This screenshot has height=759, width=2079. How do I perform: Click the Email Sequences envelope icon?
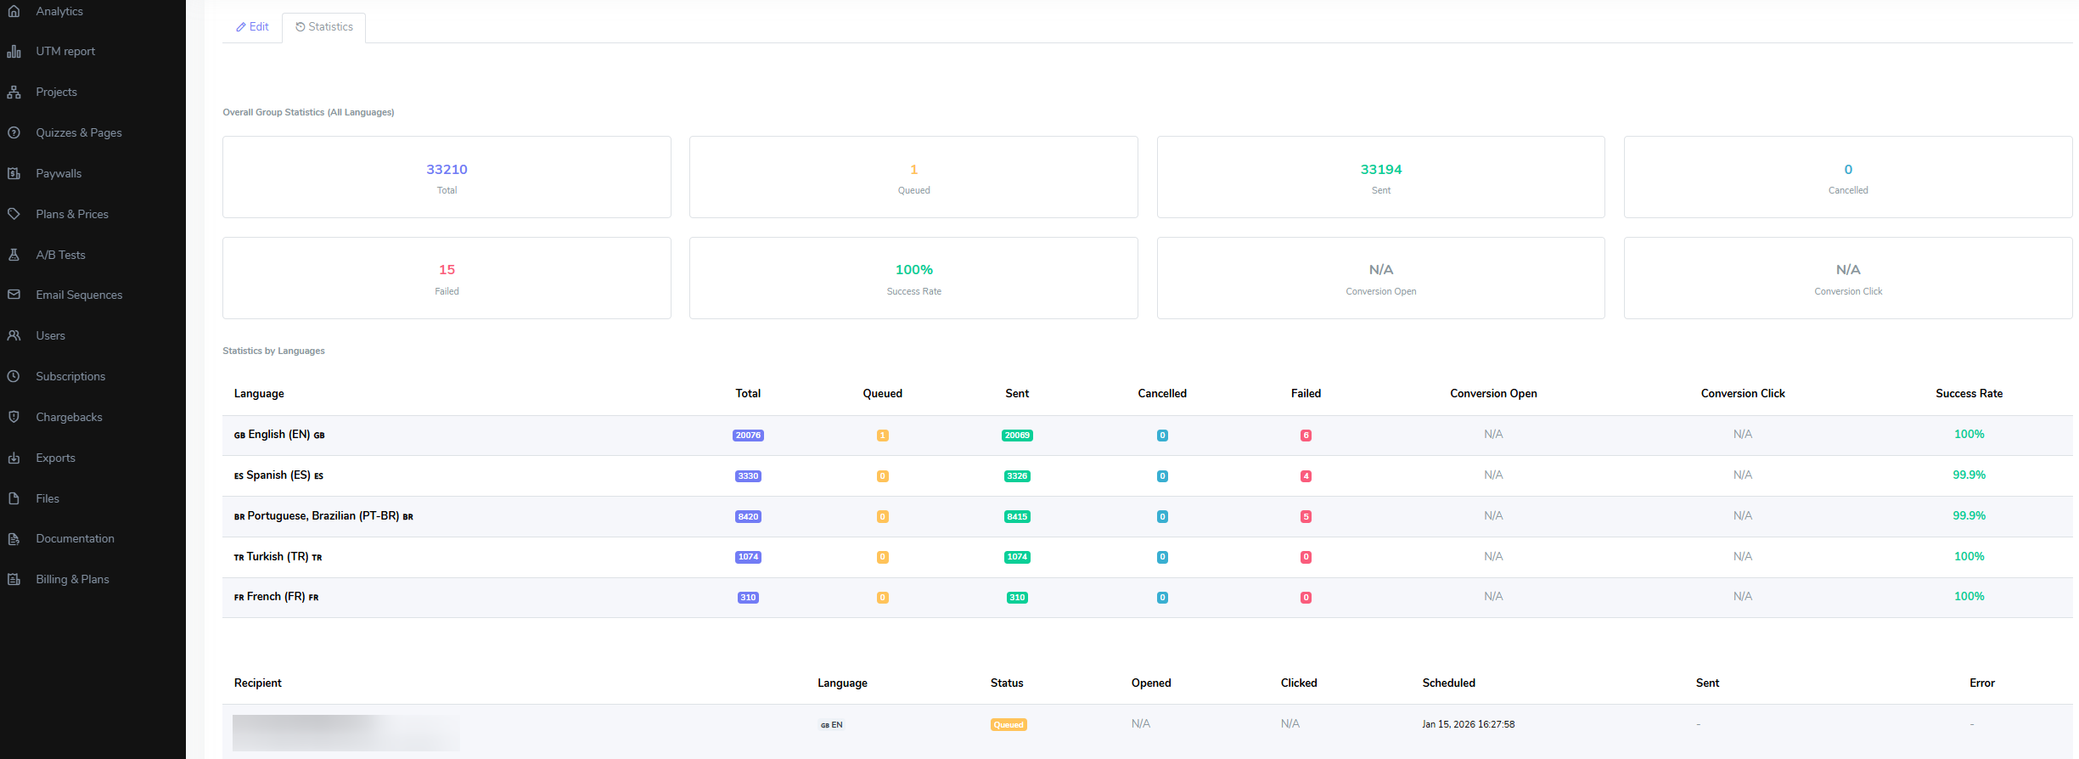[14, 295]
